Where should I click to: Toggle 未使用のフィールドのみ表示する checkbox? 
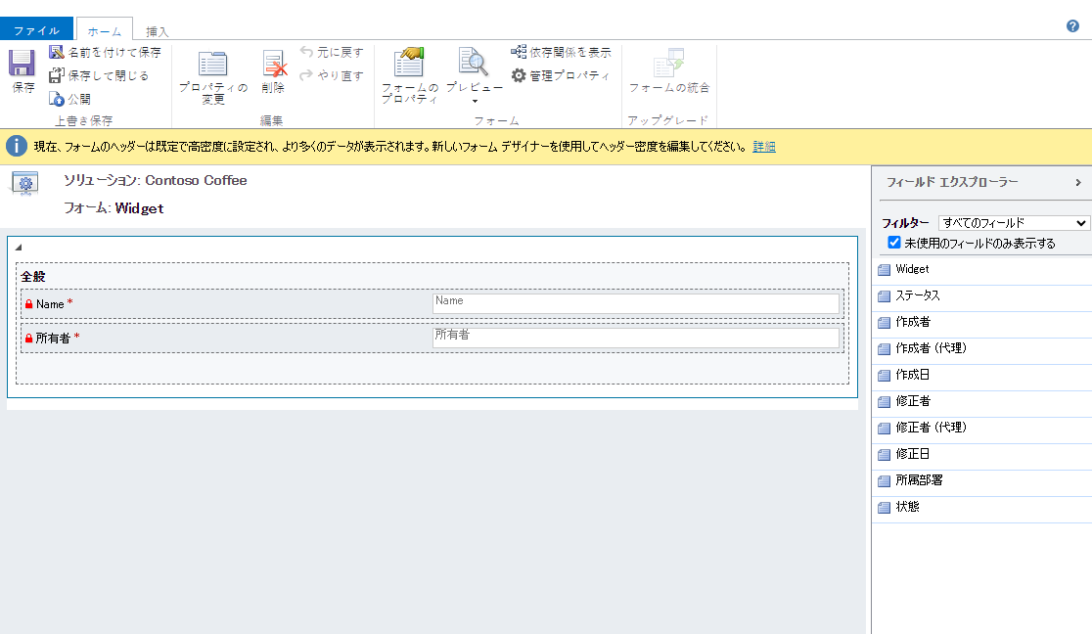pyautogui.click(x=893, y=243)
